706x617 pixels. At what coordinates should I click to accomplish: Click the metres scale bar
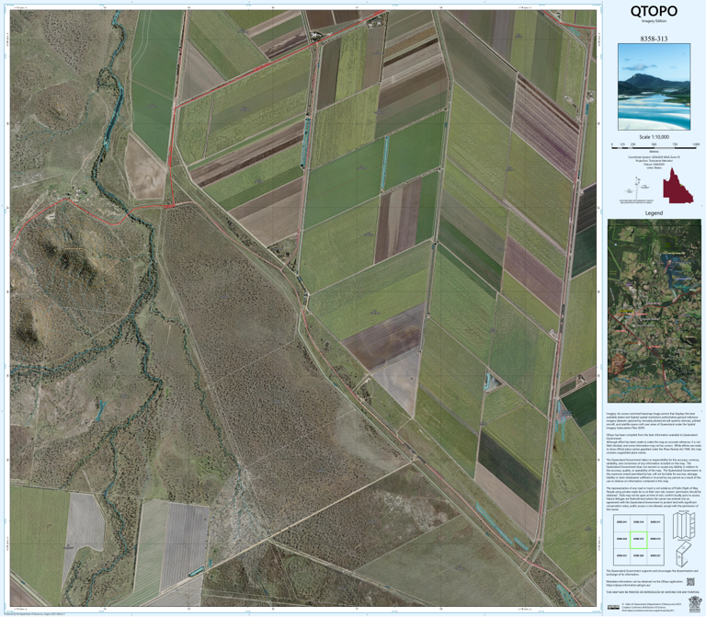tap(655, 146)
